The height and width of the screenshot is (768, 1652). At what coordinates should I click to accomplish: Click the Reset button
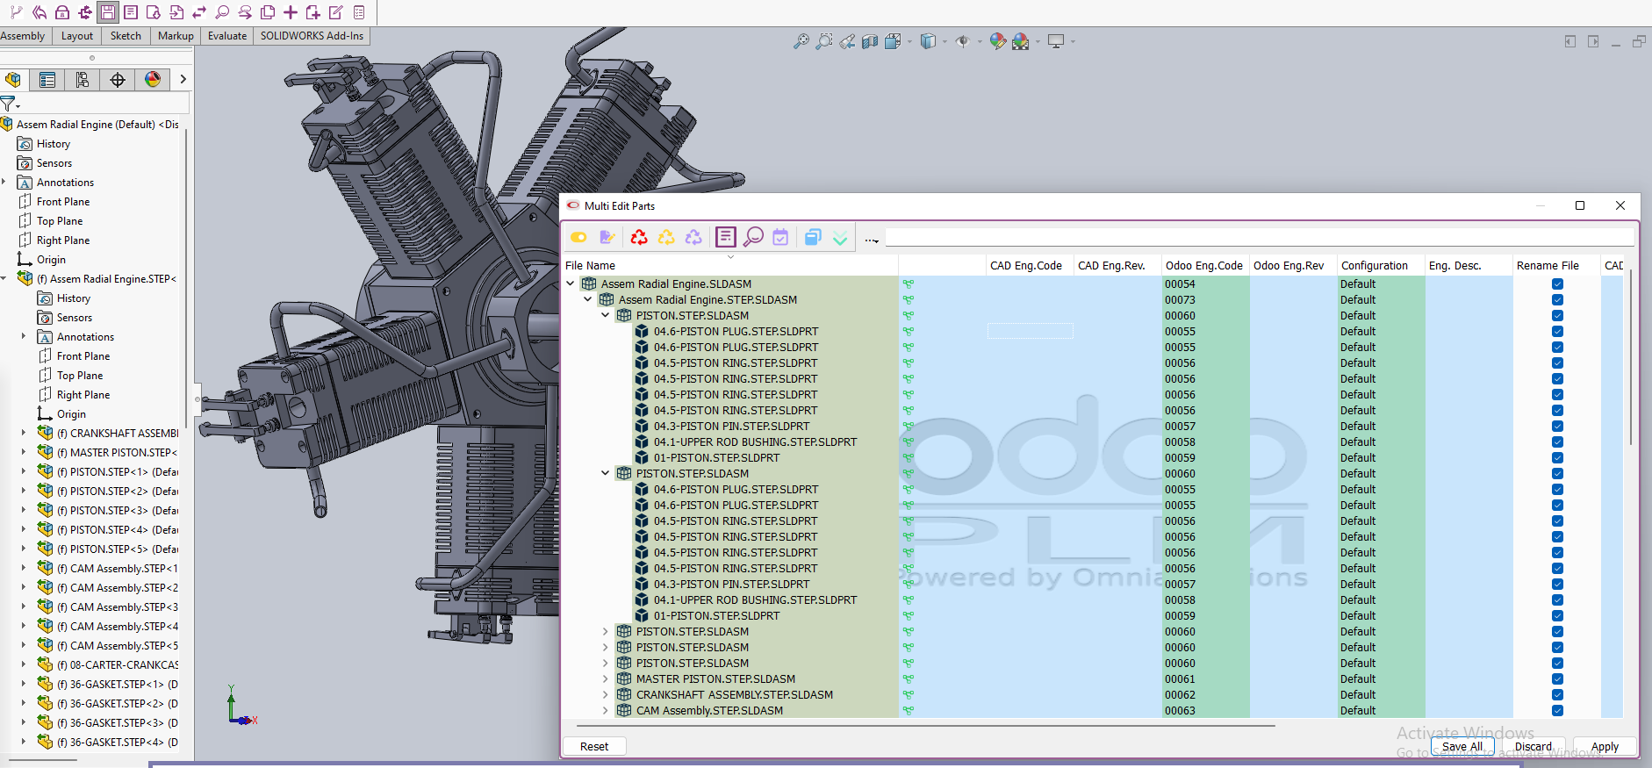click(x=594, y=746)
